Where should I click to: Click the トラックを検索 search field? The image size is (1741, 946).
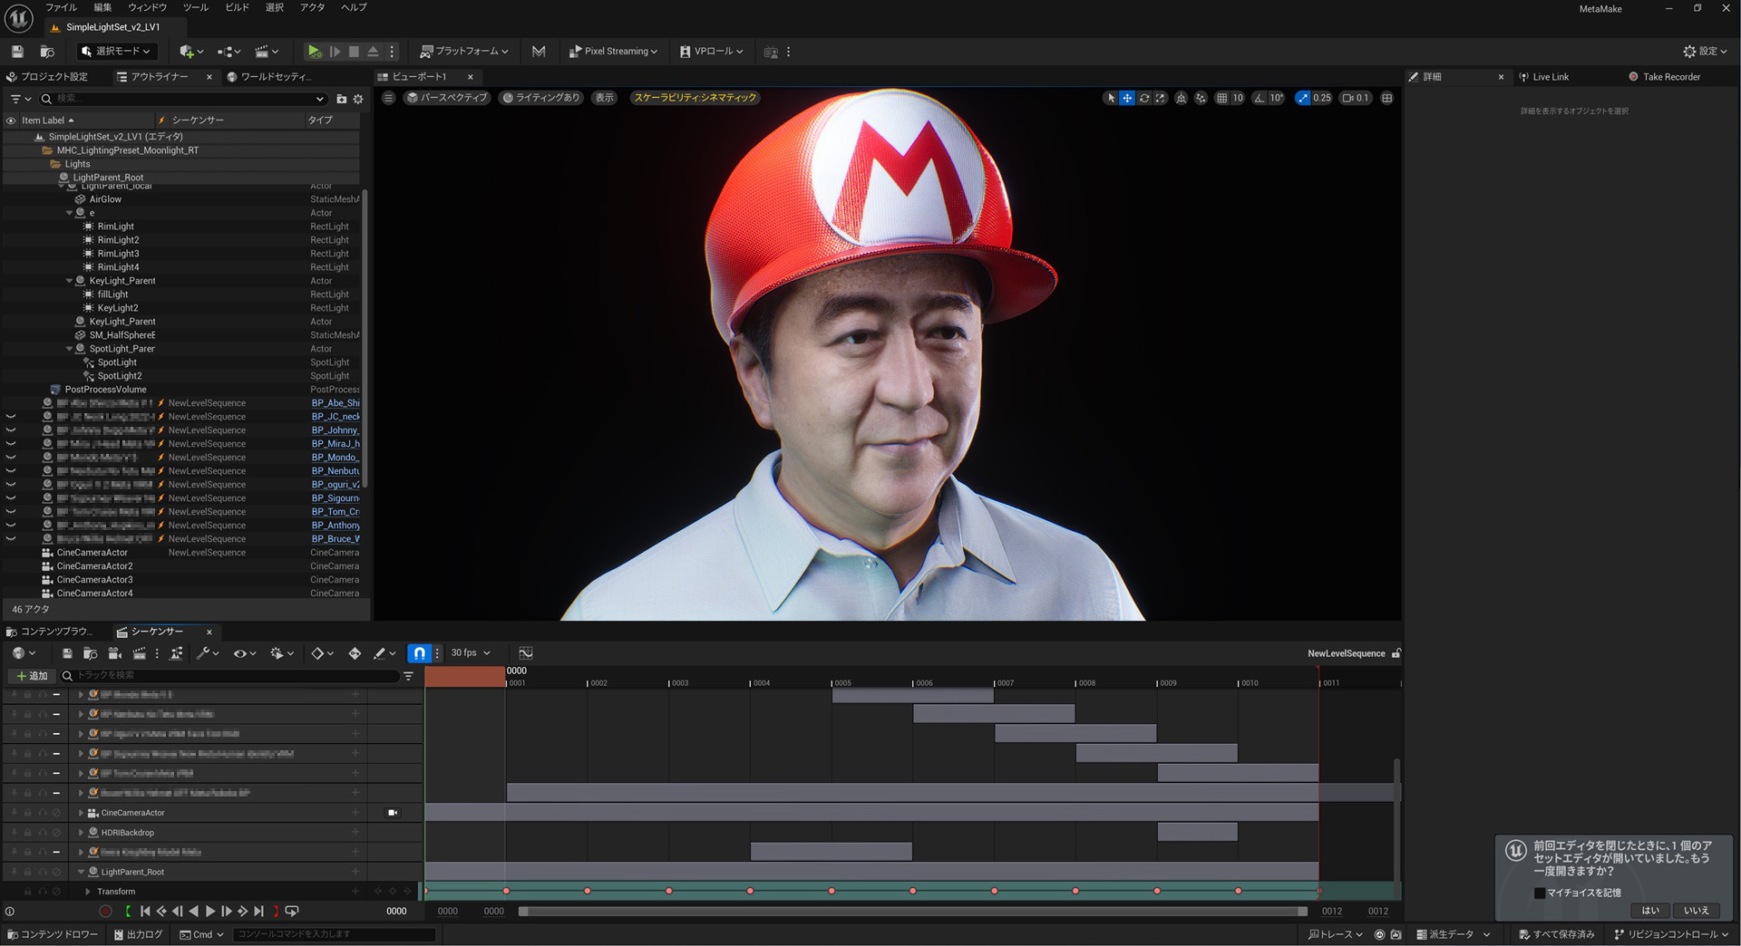coord(230,676)
